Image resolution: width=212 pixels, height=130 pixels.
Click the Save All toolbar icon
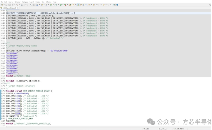9,5
